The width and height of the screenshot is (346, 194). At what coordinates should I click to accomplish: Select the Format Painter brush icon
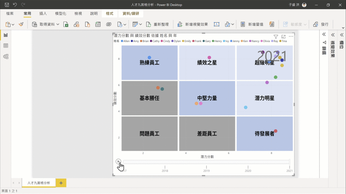(x=21, y=24)
